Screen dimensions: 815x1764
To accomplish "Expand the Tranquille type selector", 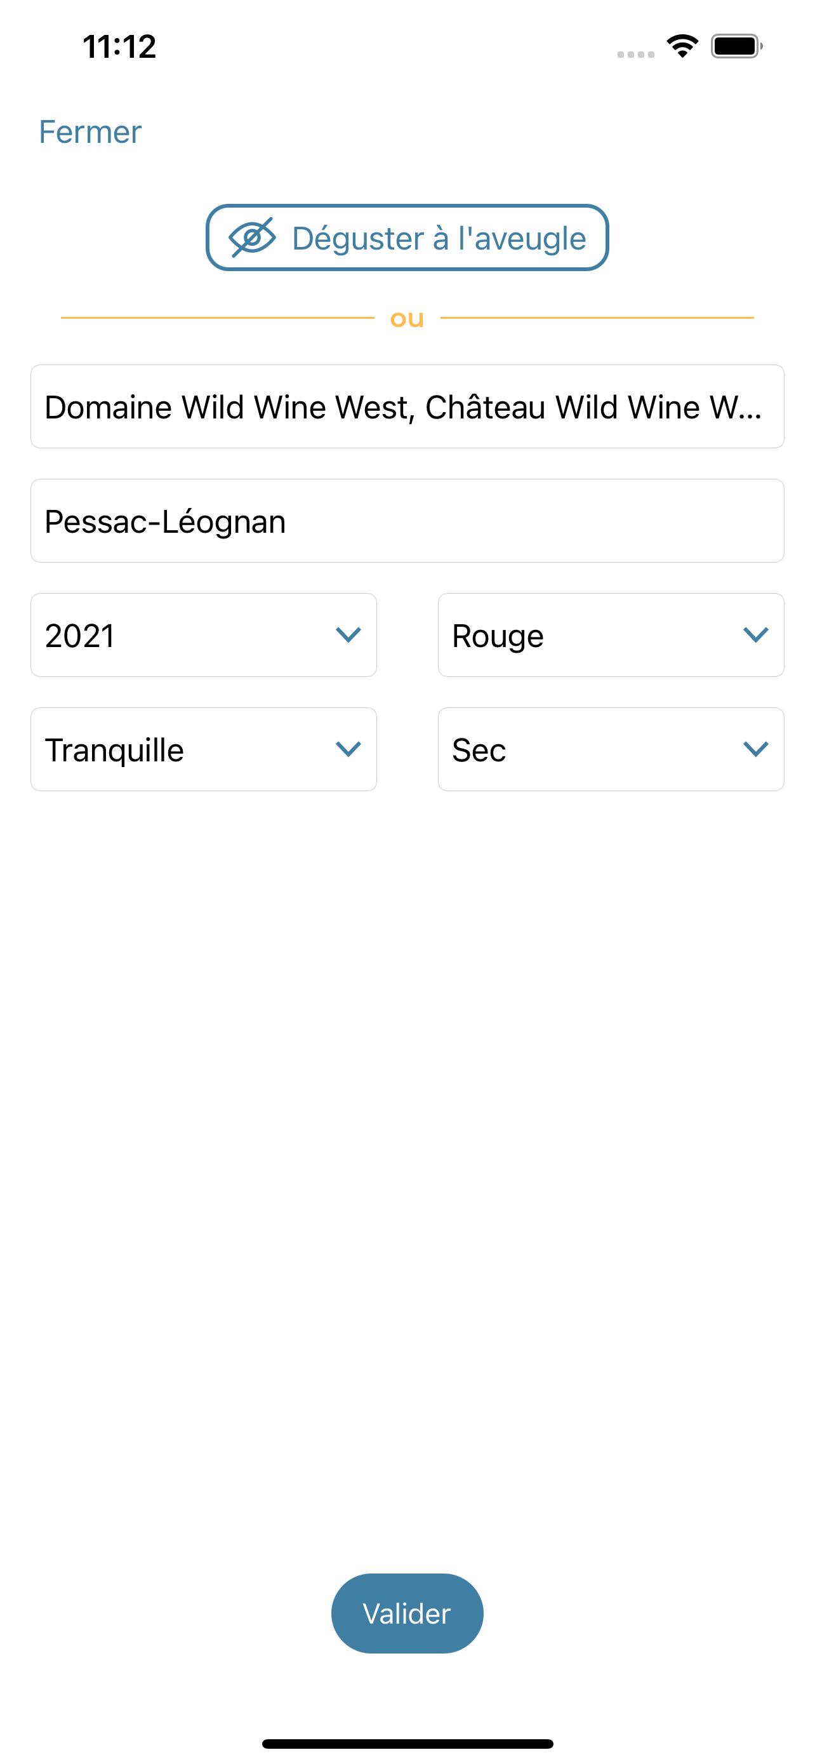I will pyautogui.click(x=203, y=749).
